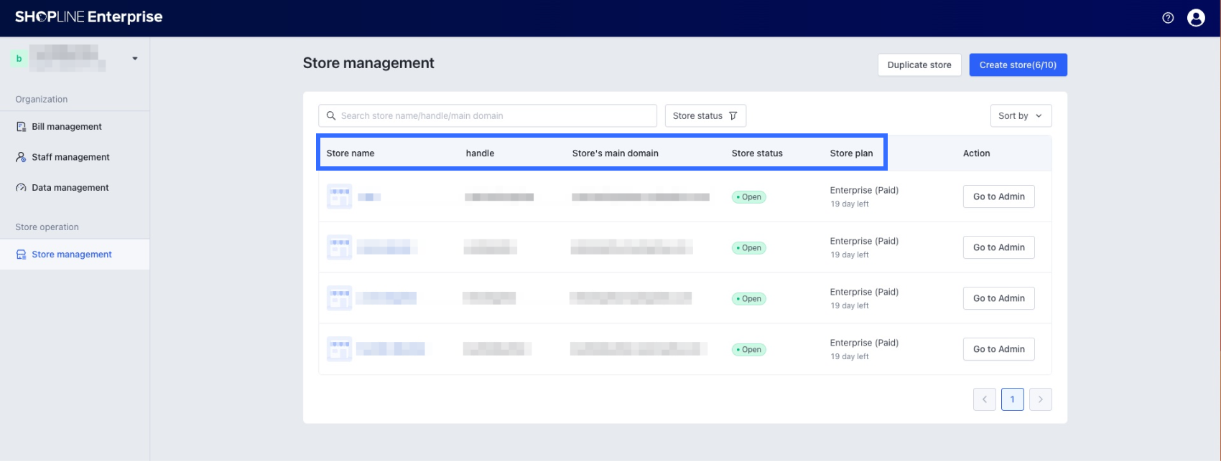Click the Store management page heading
The height and width of the screenshot is (461, 1221).
pyautogui.click(x=368, y=63)
